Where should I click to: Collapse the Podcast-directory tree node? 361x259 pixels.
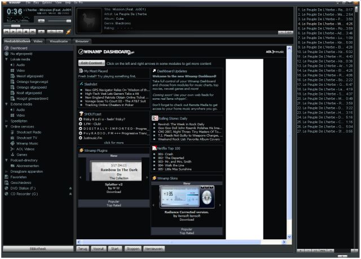tap(6, 160)
